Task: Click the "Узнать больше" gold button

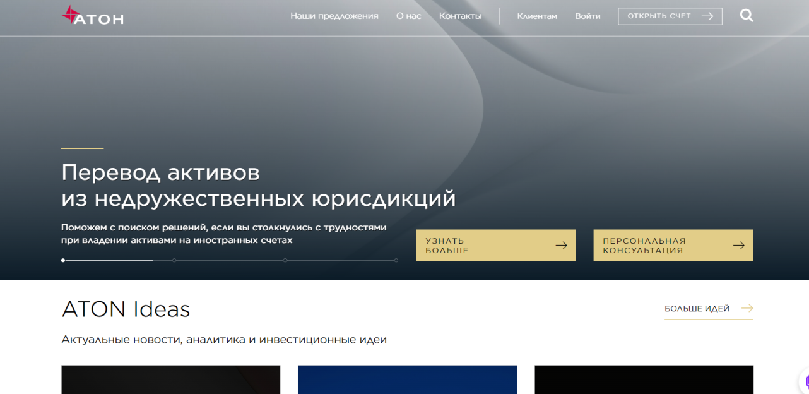Action: pos(495,246)
